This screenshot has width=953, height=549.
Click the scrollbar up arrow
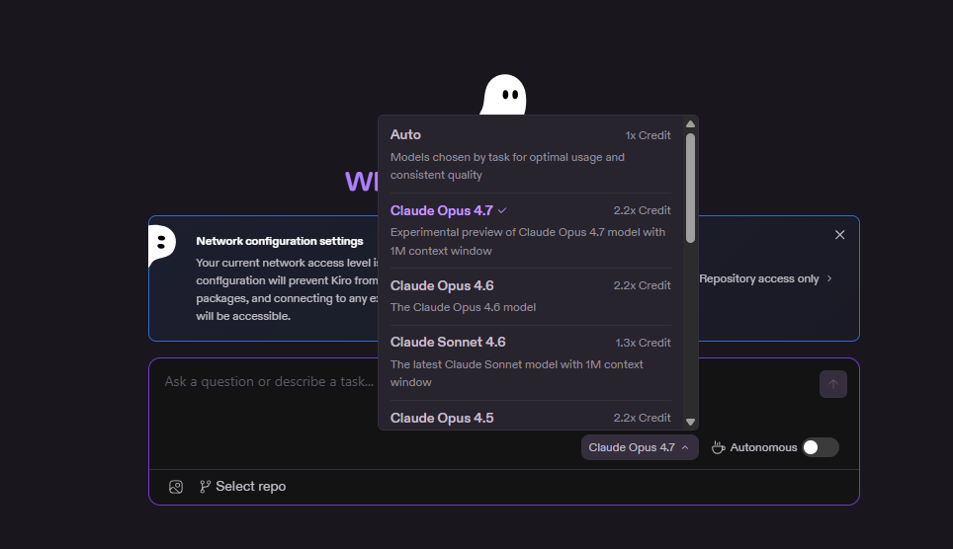tap(690, 123)
